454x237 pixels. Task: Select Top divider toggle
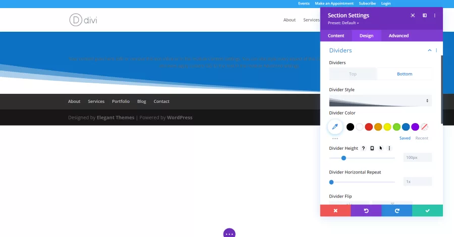(353, 74)
